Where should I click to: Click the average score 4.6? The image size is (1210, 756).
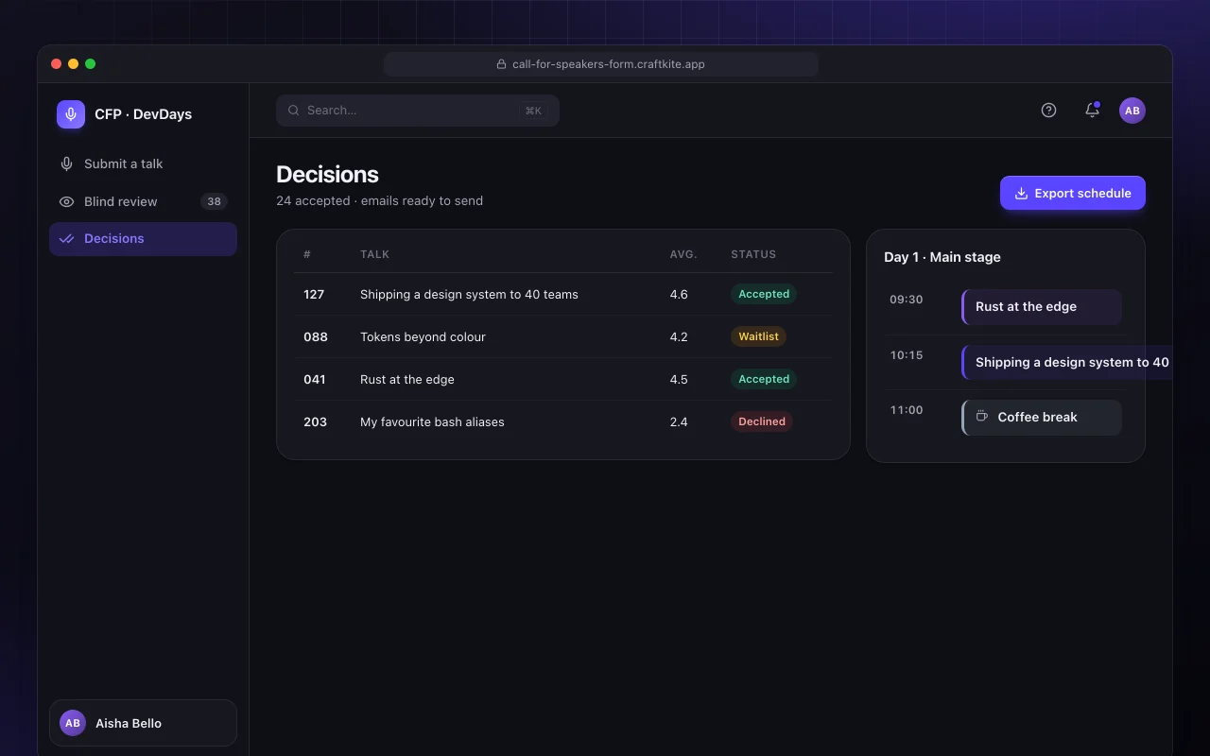pos(679,294)
